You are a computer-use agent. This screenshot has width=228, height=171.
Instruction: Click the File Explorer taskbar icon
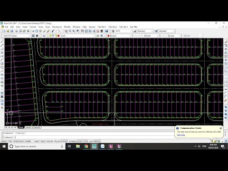(x=78, y=146)
